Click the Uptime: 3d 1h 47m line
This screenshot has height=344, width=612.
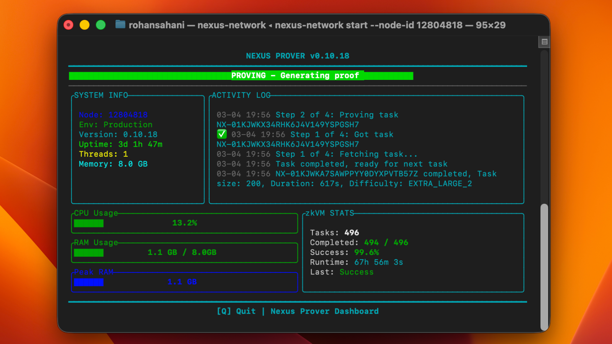coord(120,144)
